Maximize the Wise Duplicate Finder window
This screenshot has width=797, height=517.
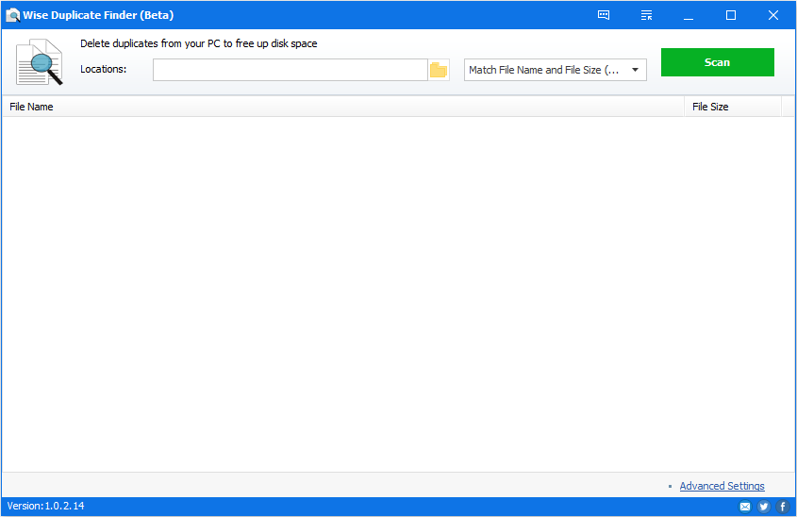click(731, 15)
